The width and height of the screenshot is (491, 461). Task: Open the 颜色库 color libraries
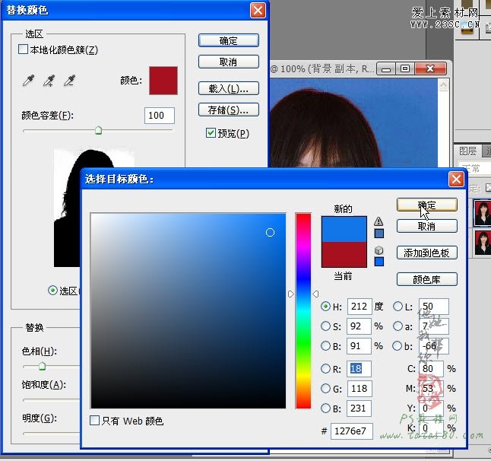pyautogui.click(x=426, y=279)
